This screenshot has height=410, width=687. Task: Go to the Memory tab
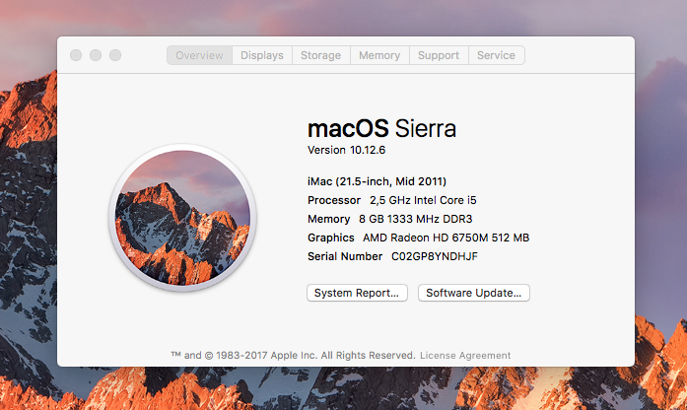[x=379, y=55]
